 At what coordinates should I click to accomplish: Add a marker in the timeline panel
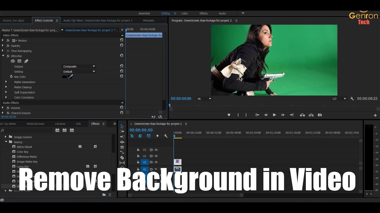click(x=157, y=136)
